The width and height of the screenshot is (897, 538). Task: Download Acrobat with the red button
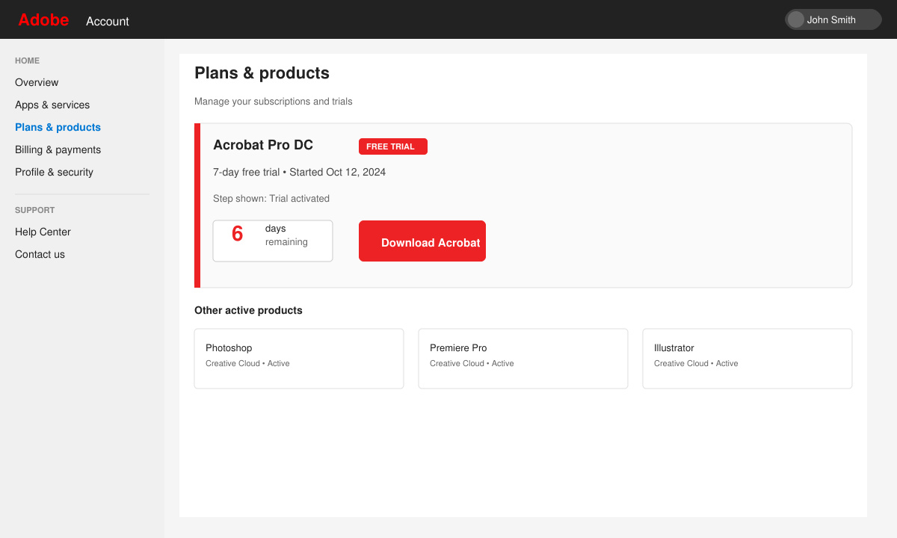422,241
